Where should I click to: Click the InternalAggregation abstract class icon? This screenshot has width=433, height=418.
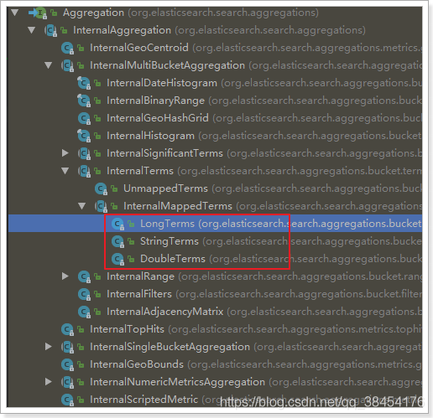point(51,30)
